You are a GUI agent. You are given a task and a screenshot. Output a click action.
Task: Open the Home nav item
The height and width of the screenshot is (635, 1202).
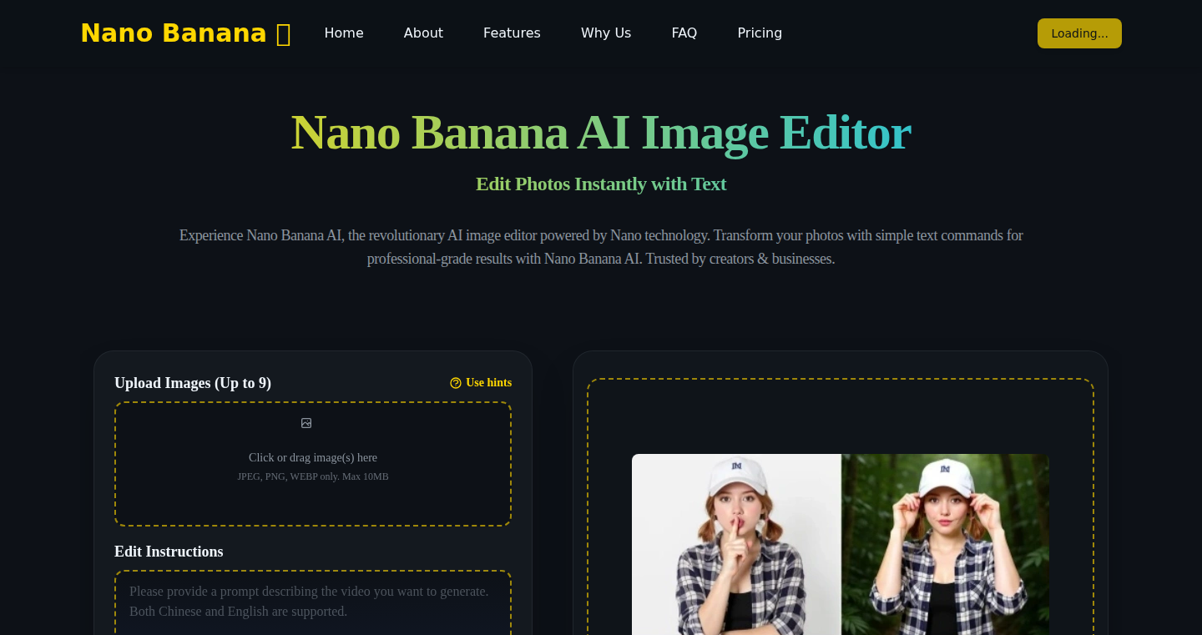[344, 33]
